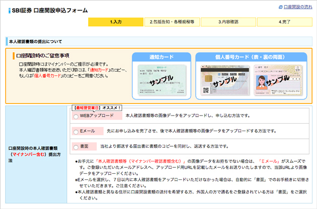
Task: Click the 口座開設時の本人確認書類 提出方法 label
Action: tap(34, 154)
